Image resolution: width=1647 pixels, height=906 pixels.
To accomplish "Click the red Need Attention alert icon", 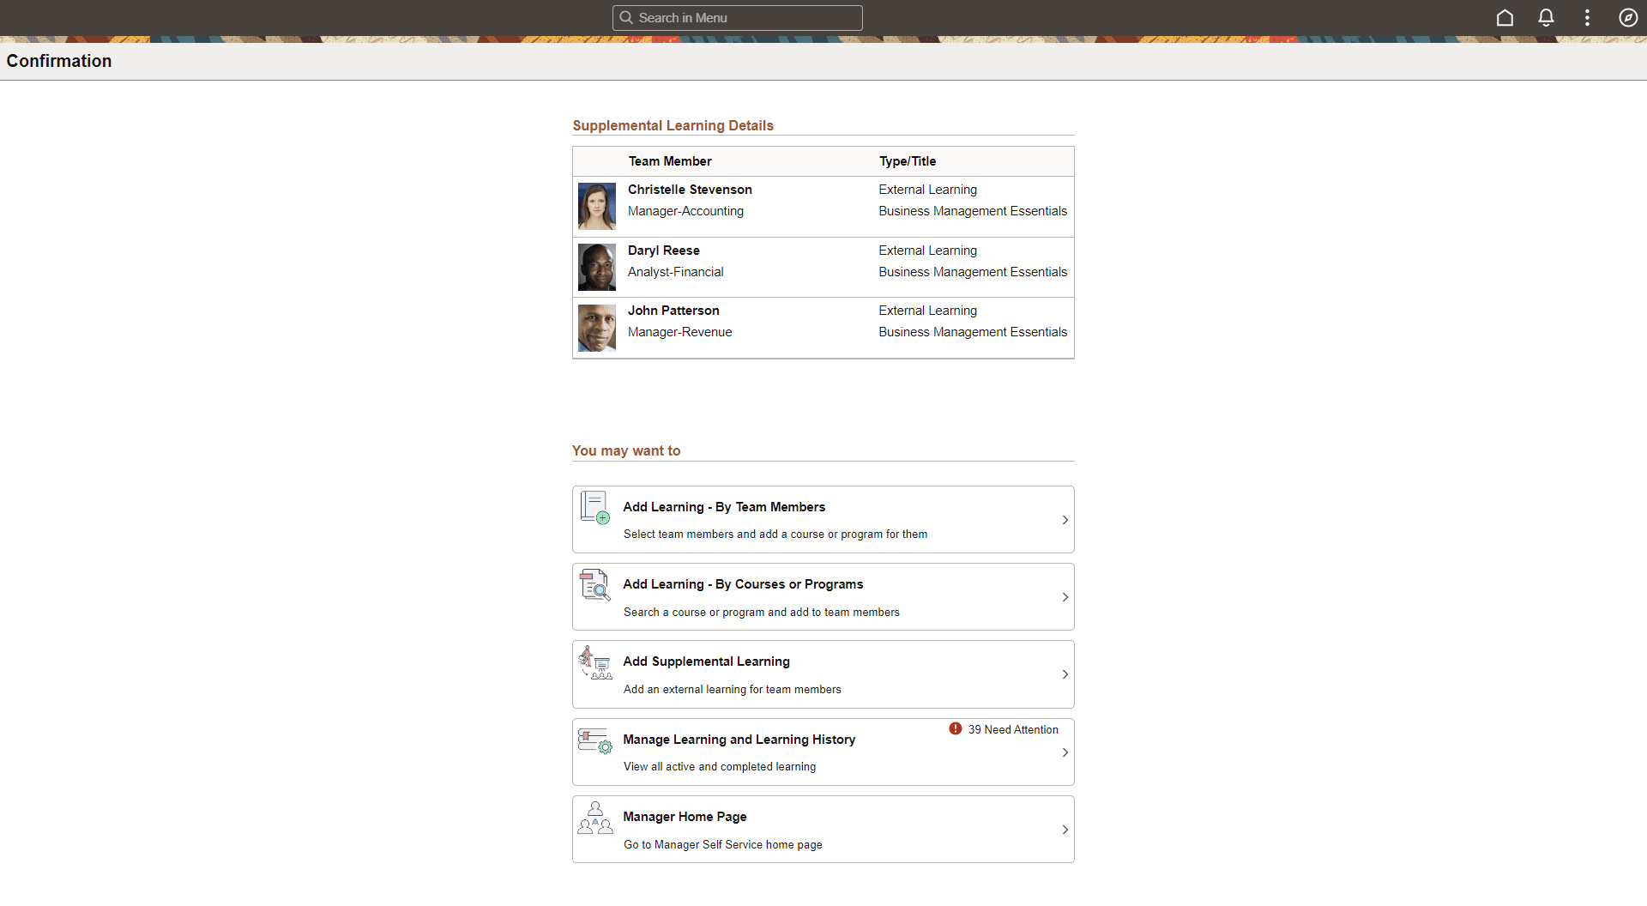I will pos(956,728).
